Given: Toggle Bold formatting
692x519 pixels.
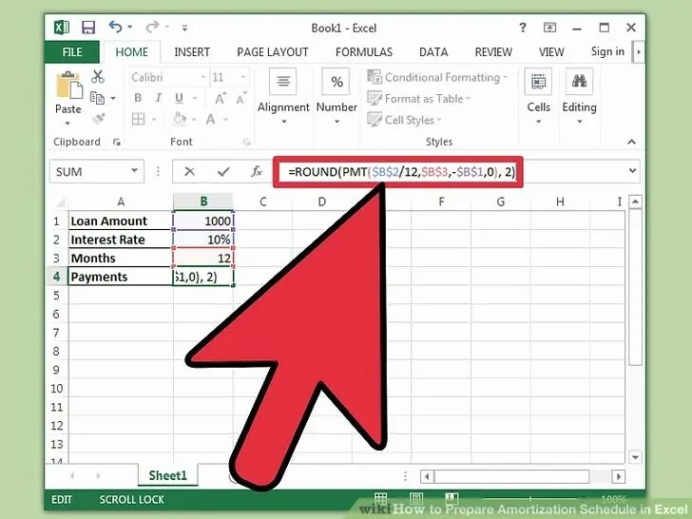Looking at the screenshot, I should click(138, 98).
